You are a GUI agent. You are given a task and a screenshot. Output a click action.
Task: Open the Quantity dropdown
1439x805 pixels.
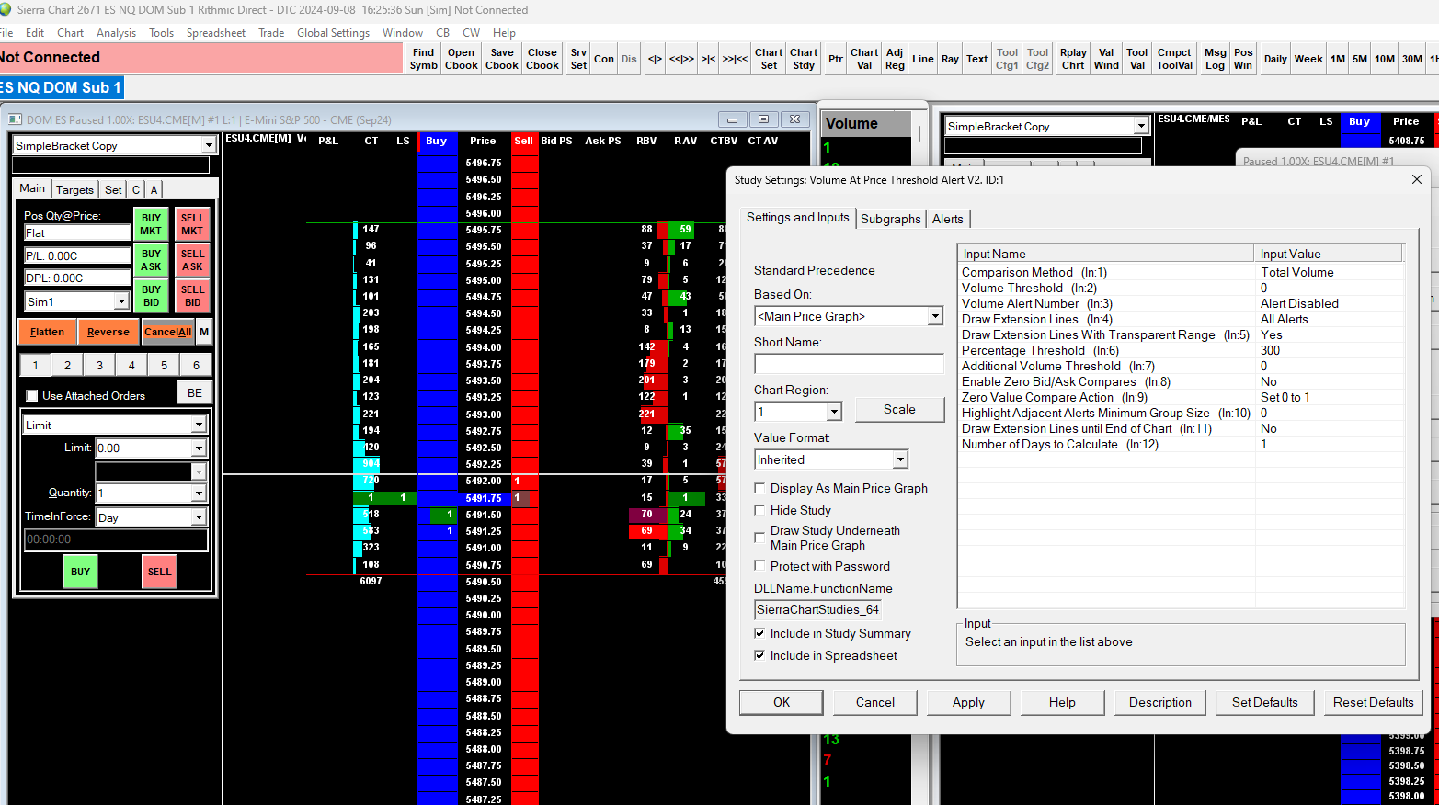(199, 493)
